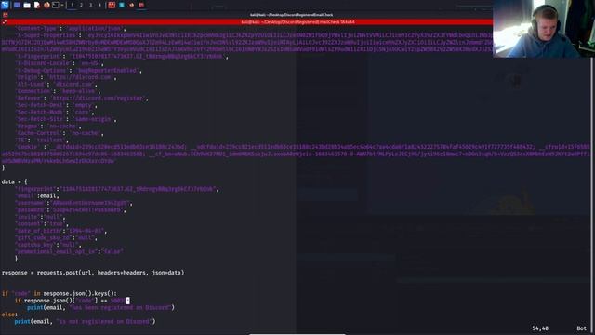Switch to workspace 1
The width and height of the screenshot is (595, 335).
coord(73,5)
